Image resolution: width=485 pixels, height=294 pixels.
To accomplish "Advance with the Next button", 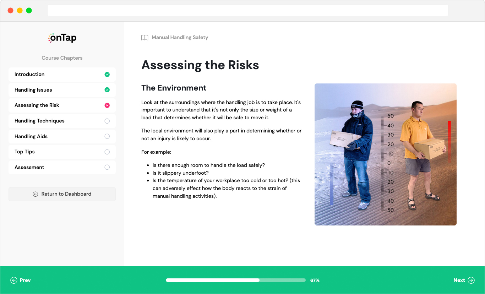I will [464, 280].
